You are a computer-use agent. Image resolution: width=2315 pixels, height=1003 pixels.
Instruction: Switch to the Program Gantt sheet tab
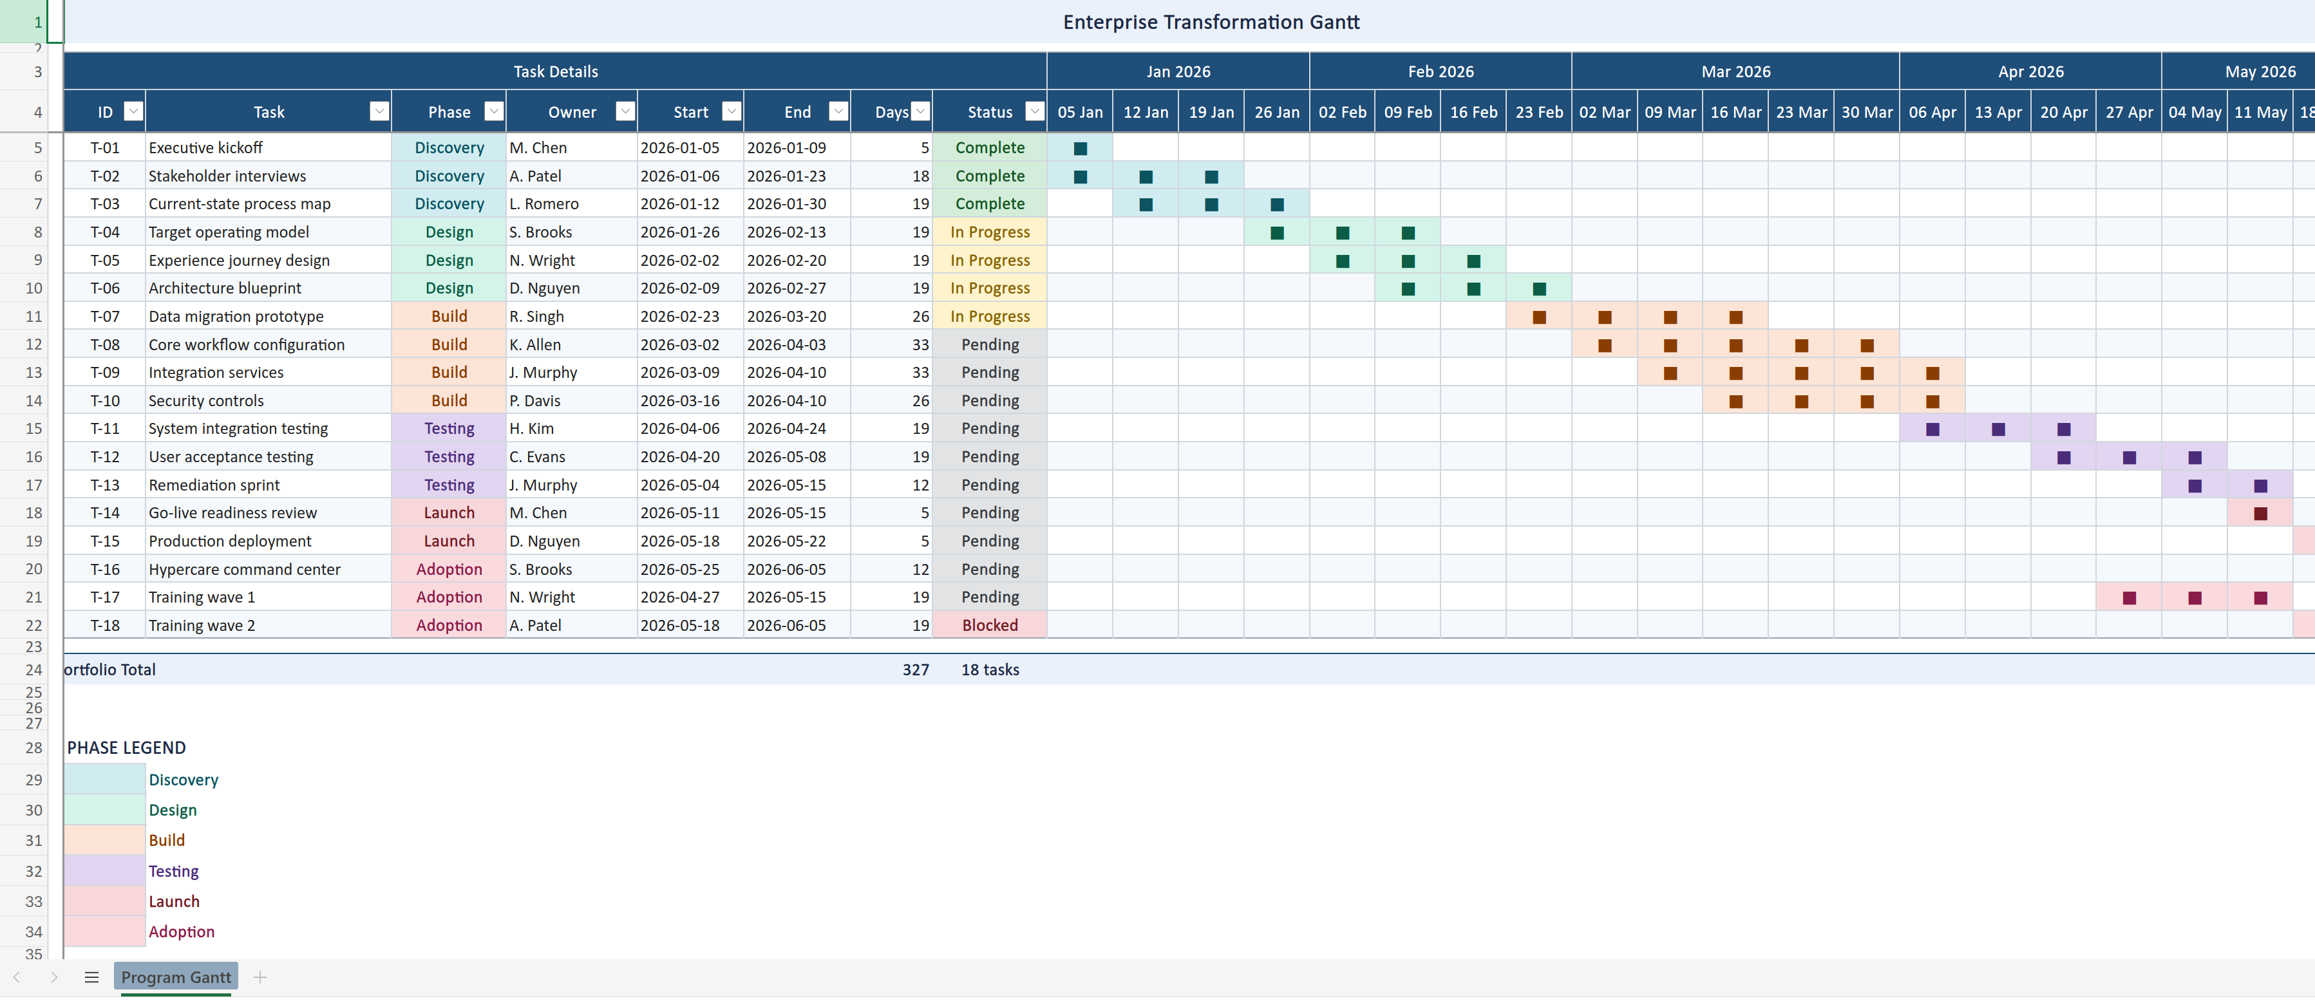pos(176,977)
